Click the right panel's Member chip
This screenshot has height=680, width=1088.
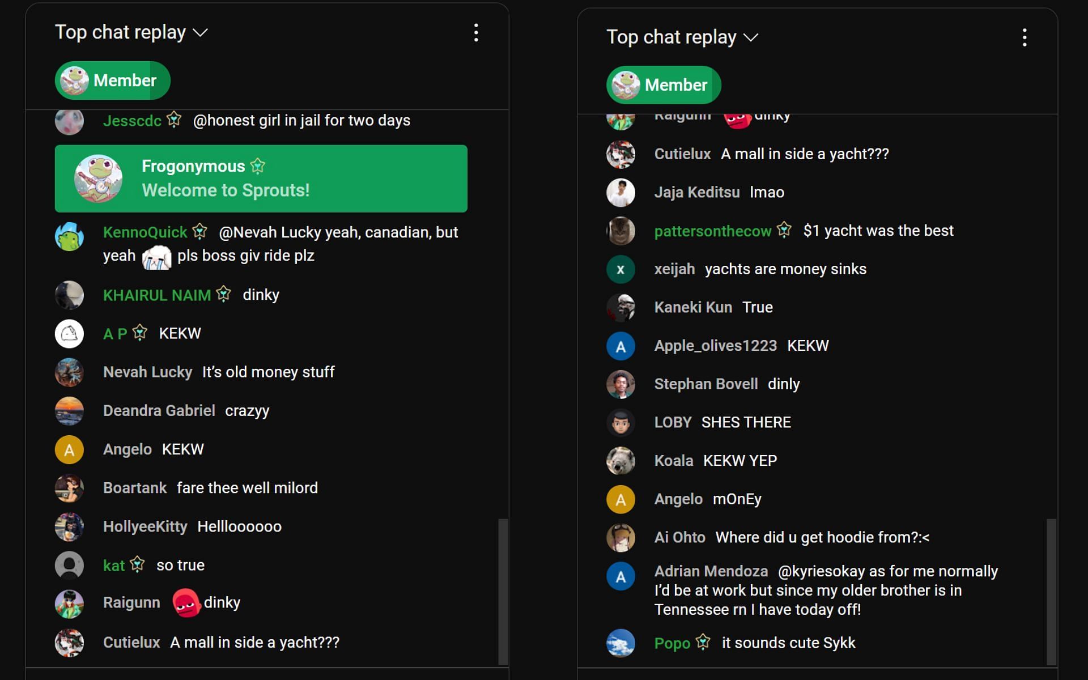click(x=664, y=85)
